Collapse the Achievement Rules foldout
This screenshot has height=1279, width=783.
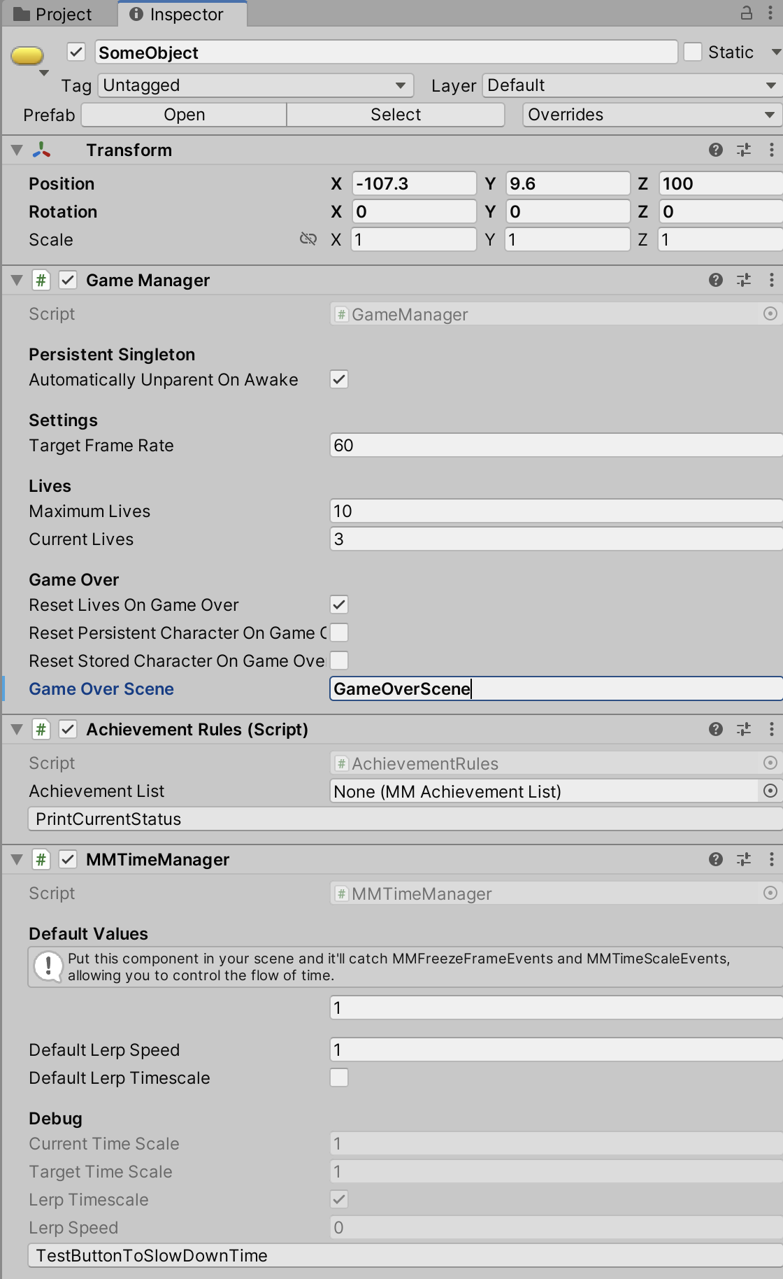(17, 729)
